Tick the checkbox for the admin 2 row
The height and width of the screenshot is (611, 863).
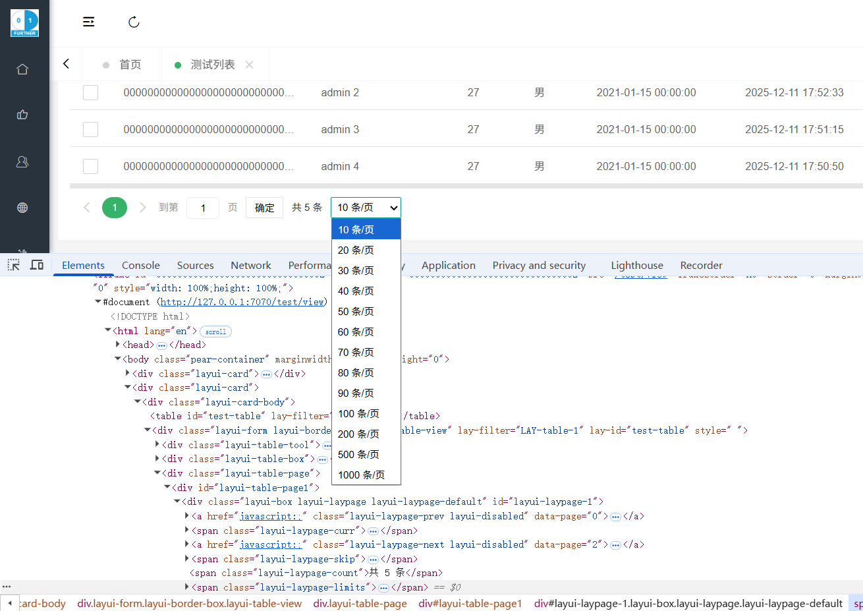click(90, 92)
